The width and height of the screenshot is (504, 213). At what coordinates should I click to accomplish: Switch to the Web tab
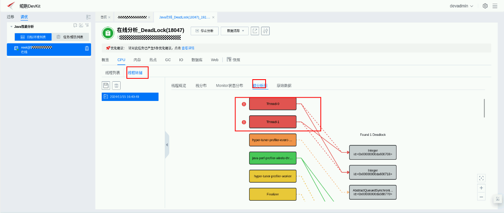coord(215,60)
